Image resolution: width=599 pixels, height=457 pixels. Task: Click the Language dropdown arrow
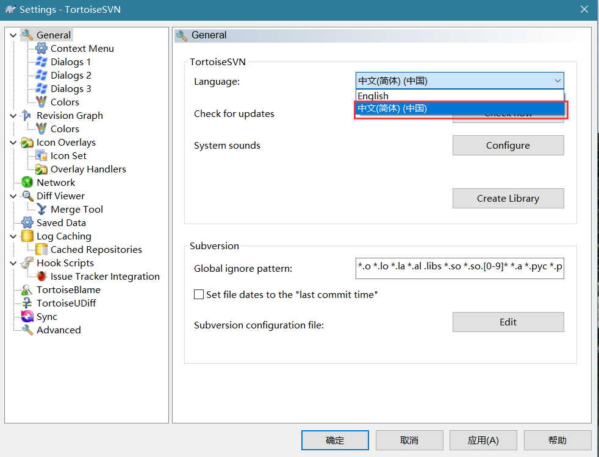click(x=558, y=81)
